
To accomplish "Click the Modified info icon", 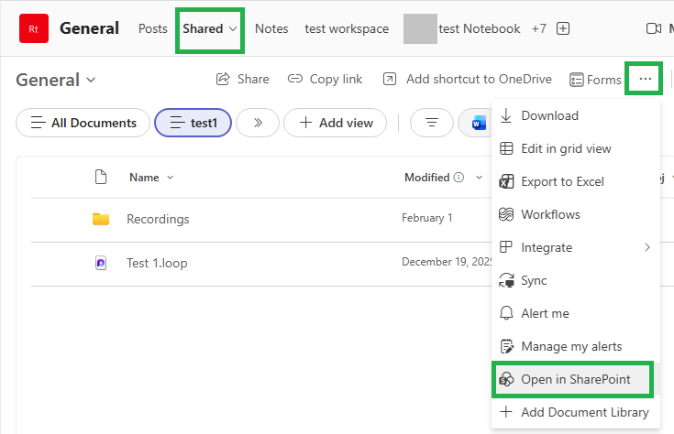I will coord(459,178).
